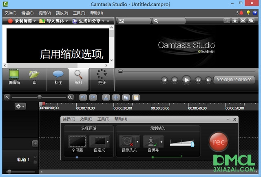Viewport: 261px width, 177px height.
Task: Open the timeline gear settings dropdown
Action: point(20,106)
